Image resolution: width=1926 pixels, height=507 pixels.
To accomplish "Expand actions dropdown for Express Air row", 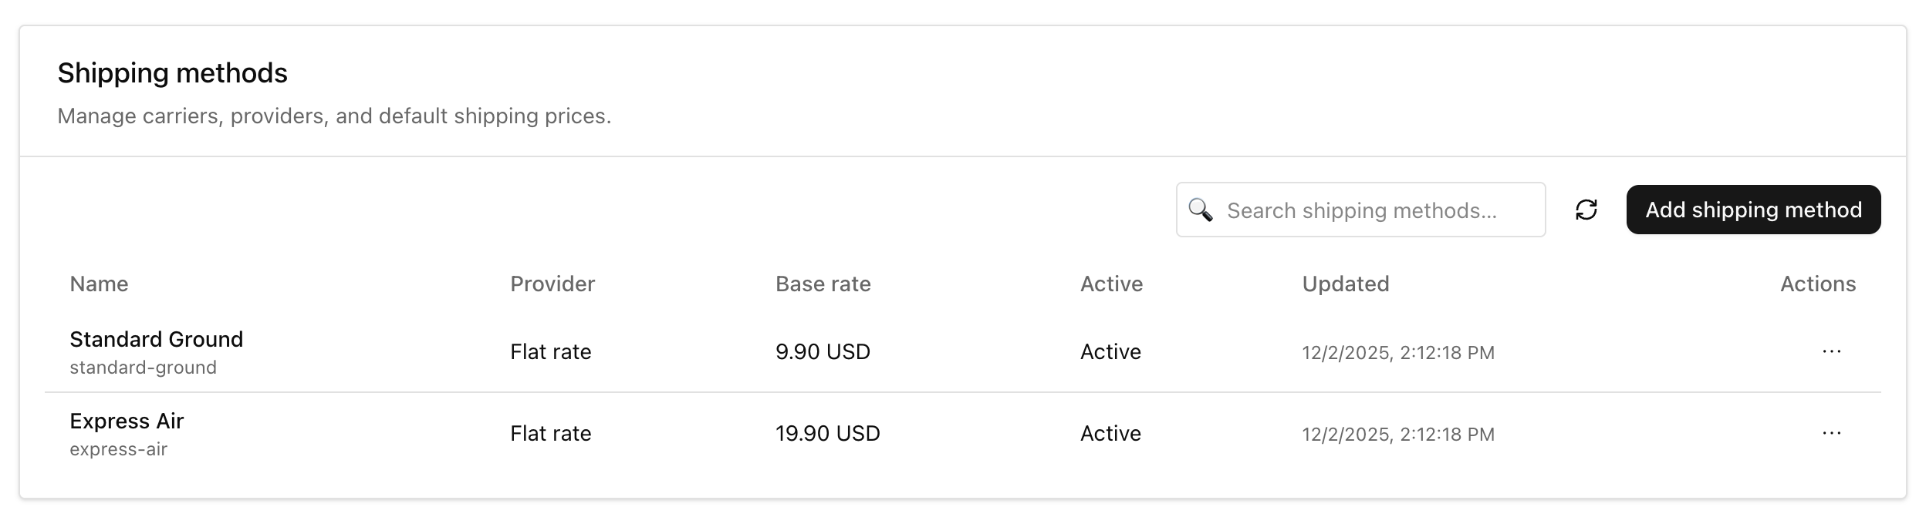I will (x=1830, y=434).
